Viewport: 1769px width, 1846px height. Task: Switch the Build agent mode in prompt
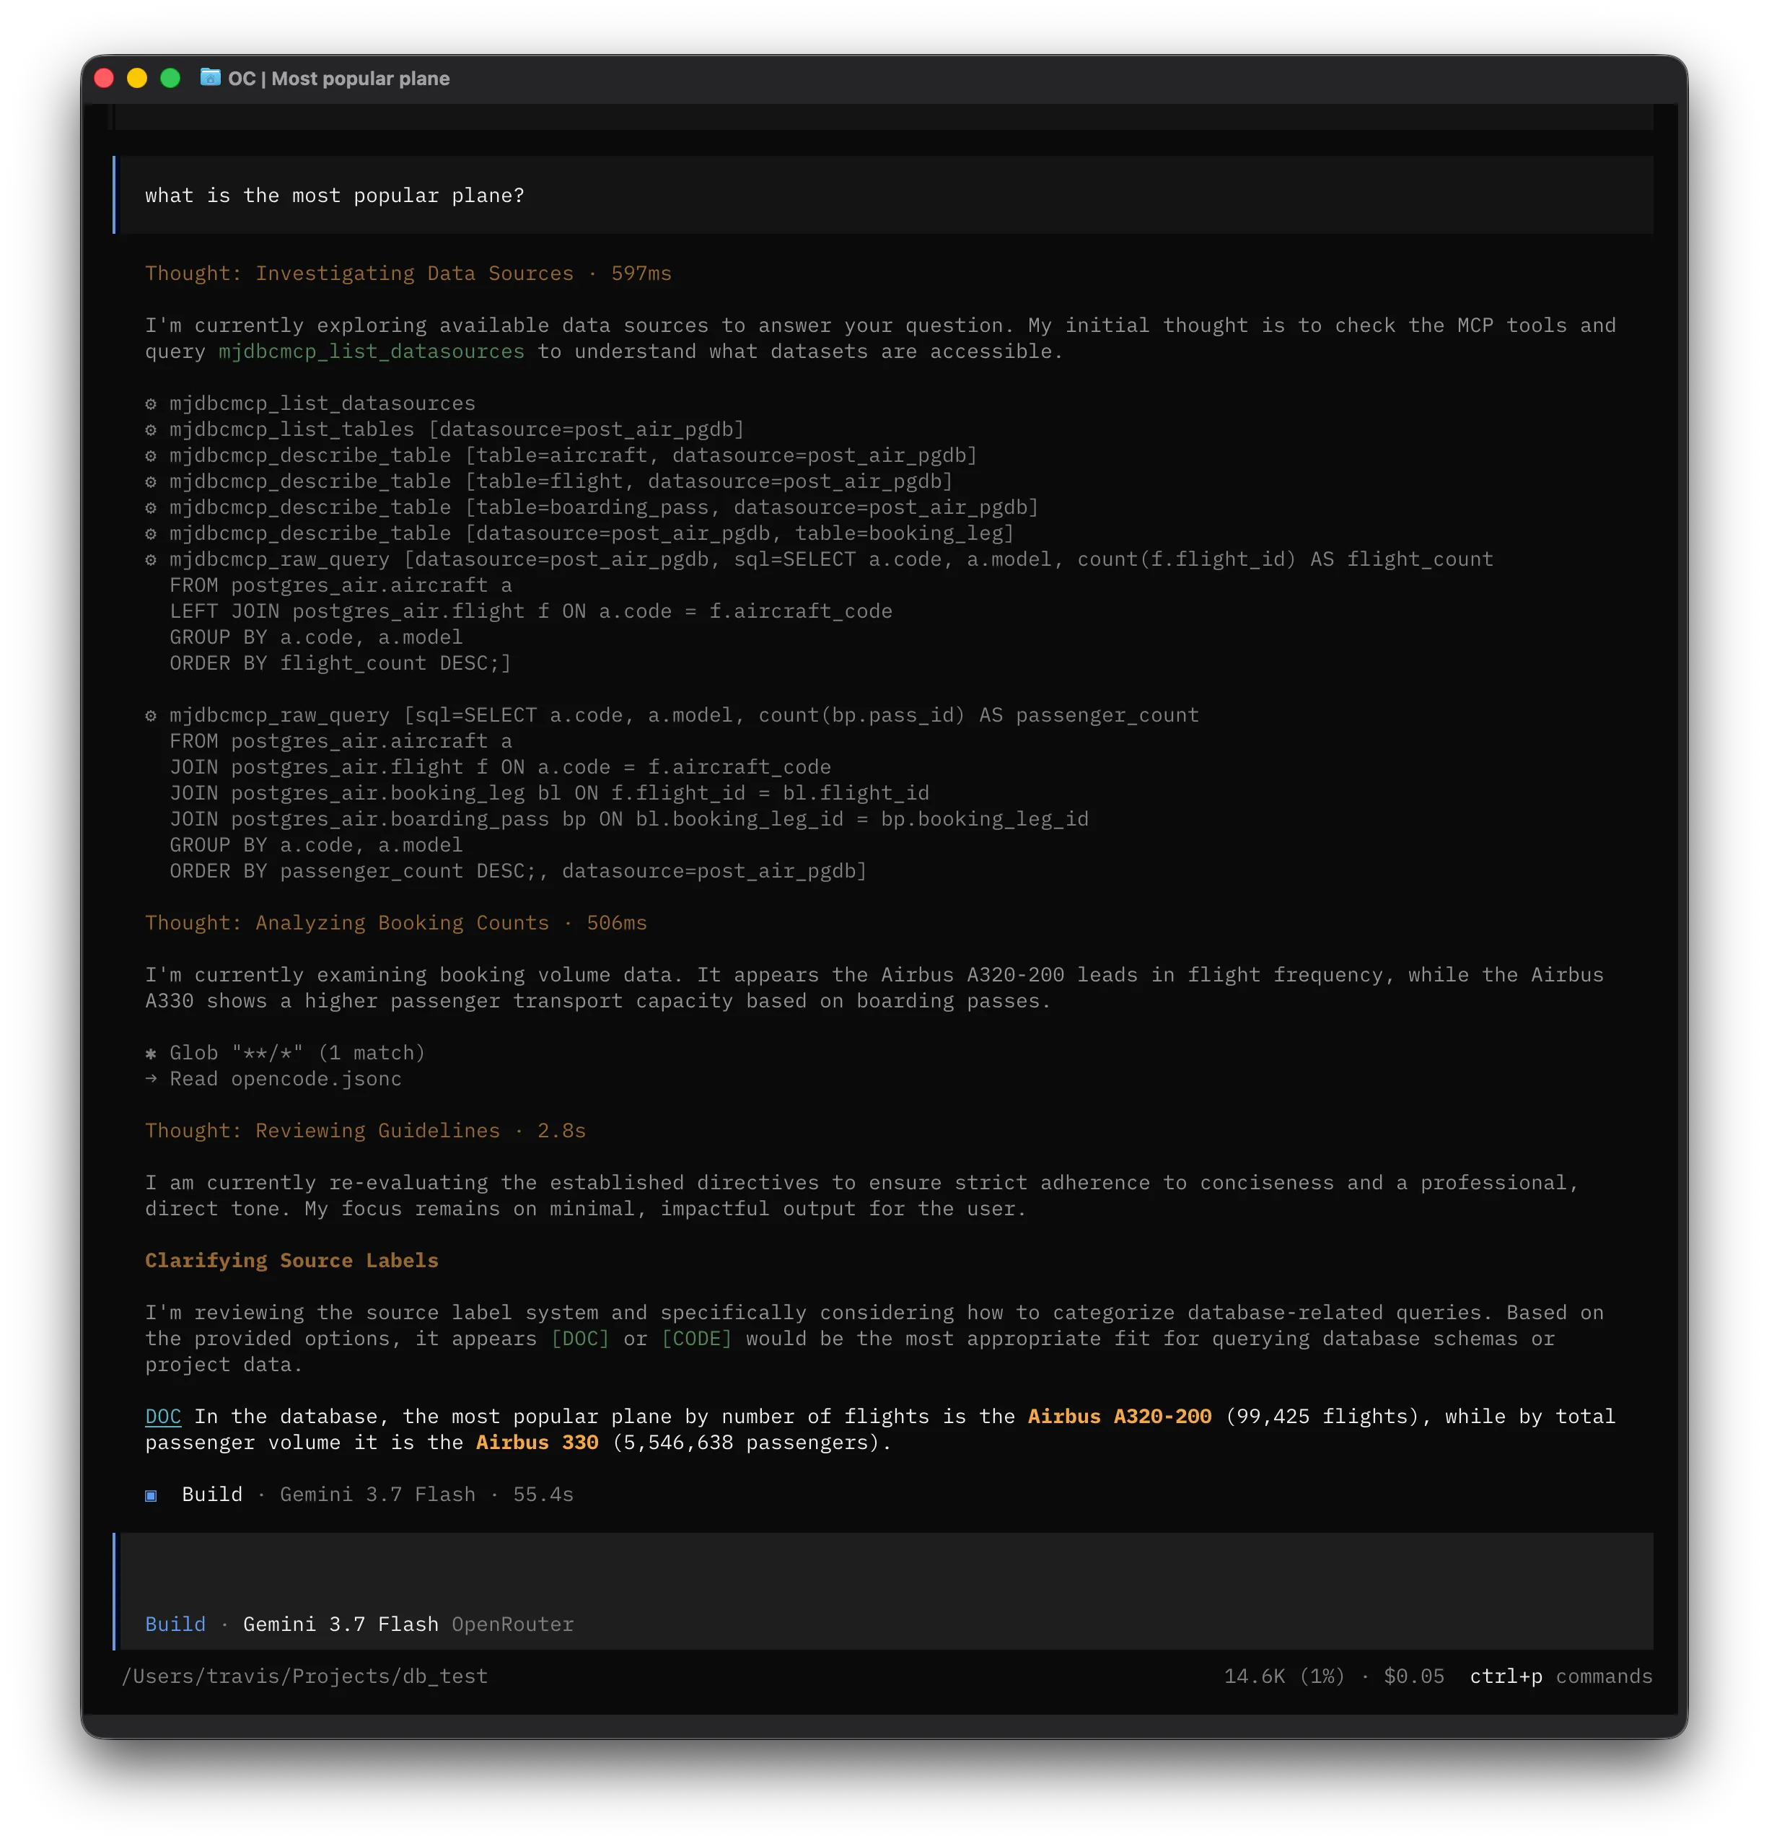[175, 1624]
